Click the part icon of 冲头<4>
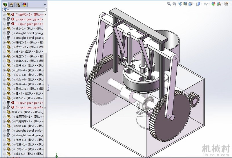 tap(8, 80)
